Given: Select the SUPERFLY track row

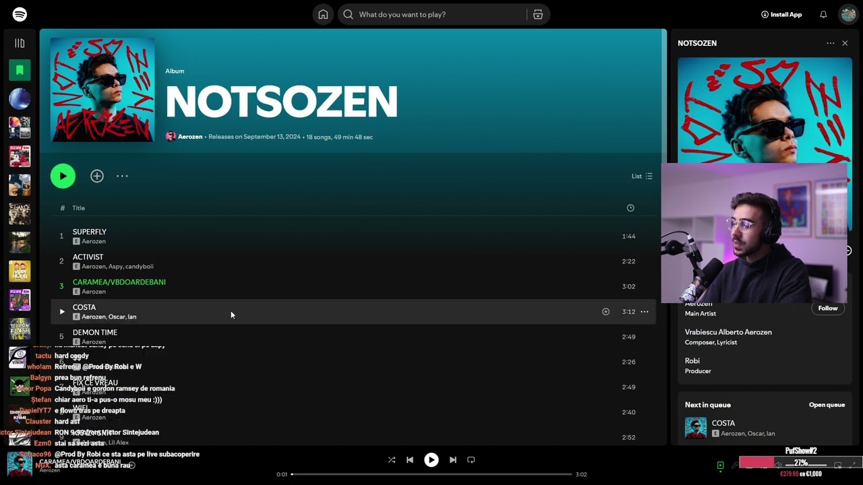Looking at the screenshot, I should pyautogui.click(x=353, y=236).
